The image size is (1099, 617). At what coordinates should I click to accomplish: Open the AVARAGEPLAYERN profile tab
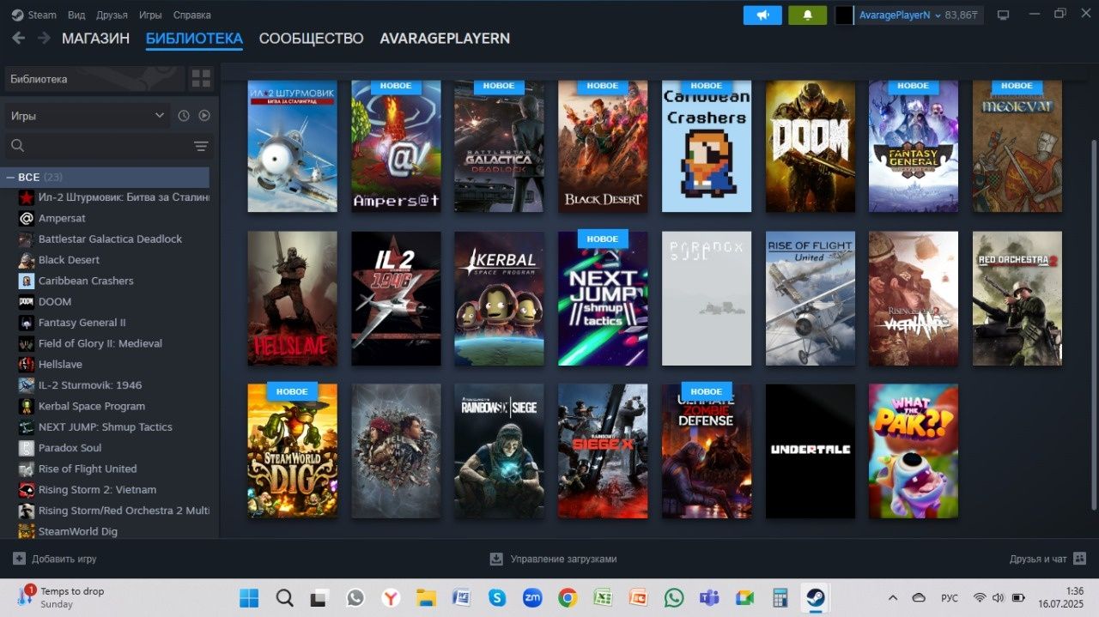click(x=445, y=39)
